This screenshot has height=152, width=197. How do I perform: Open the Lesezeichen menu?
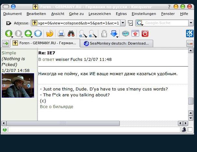pos(100,14)
